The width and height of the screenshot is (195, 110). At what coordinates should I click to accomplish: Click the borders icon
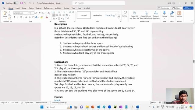pos(59,18)
